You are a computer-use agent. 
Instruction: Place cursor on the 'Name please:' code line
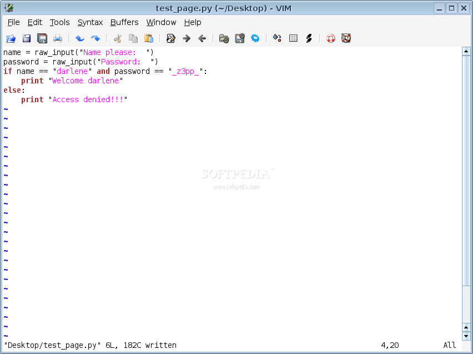coord(78,53)
